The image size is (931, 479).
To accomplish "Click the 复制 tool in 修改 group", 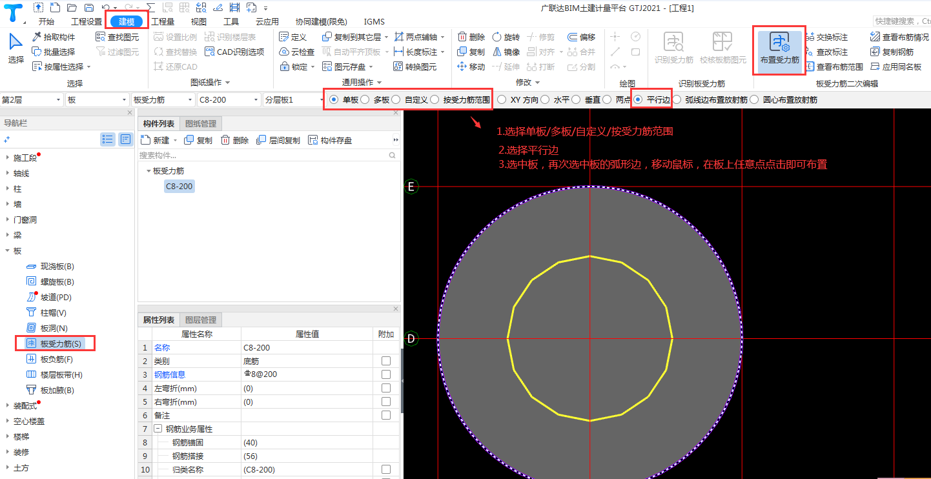I will (x=471, y=52).
